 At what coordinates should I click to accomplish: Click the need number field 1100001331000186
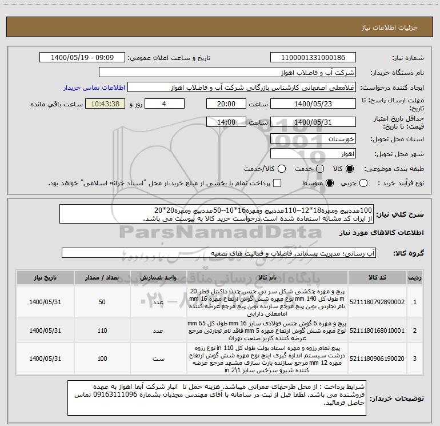[313, 58]
